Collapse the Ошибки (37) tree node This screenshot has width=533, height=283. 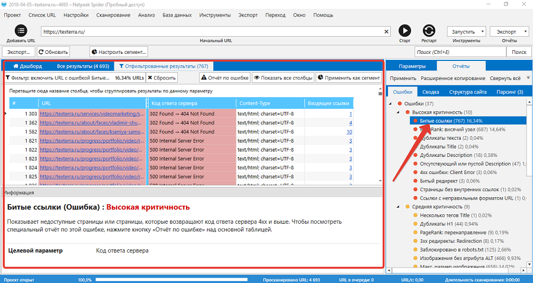[390, 104]
